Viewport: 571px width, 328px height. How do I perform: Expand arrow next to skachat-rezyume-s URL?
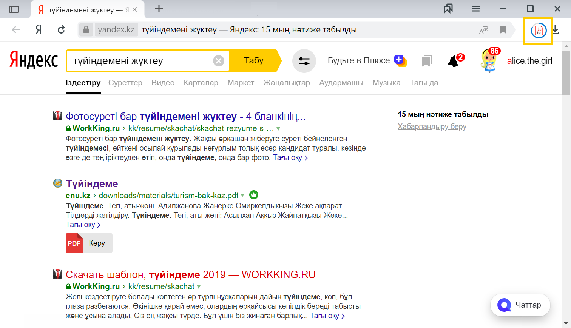pos(278,129)
